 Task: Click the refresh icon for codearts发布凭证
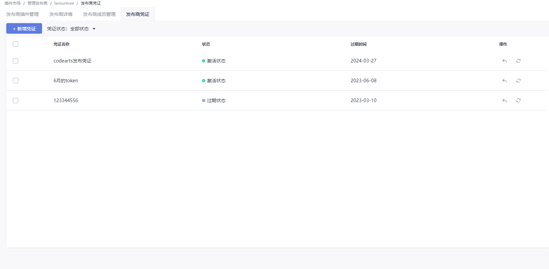(518, 61)
